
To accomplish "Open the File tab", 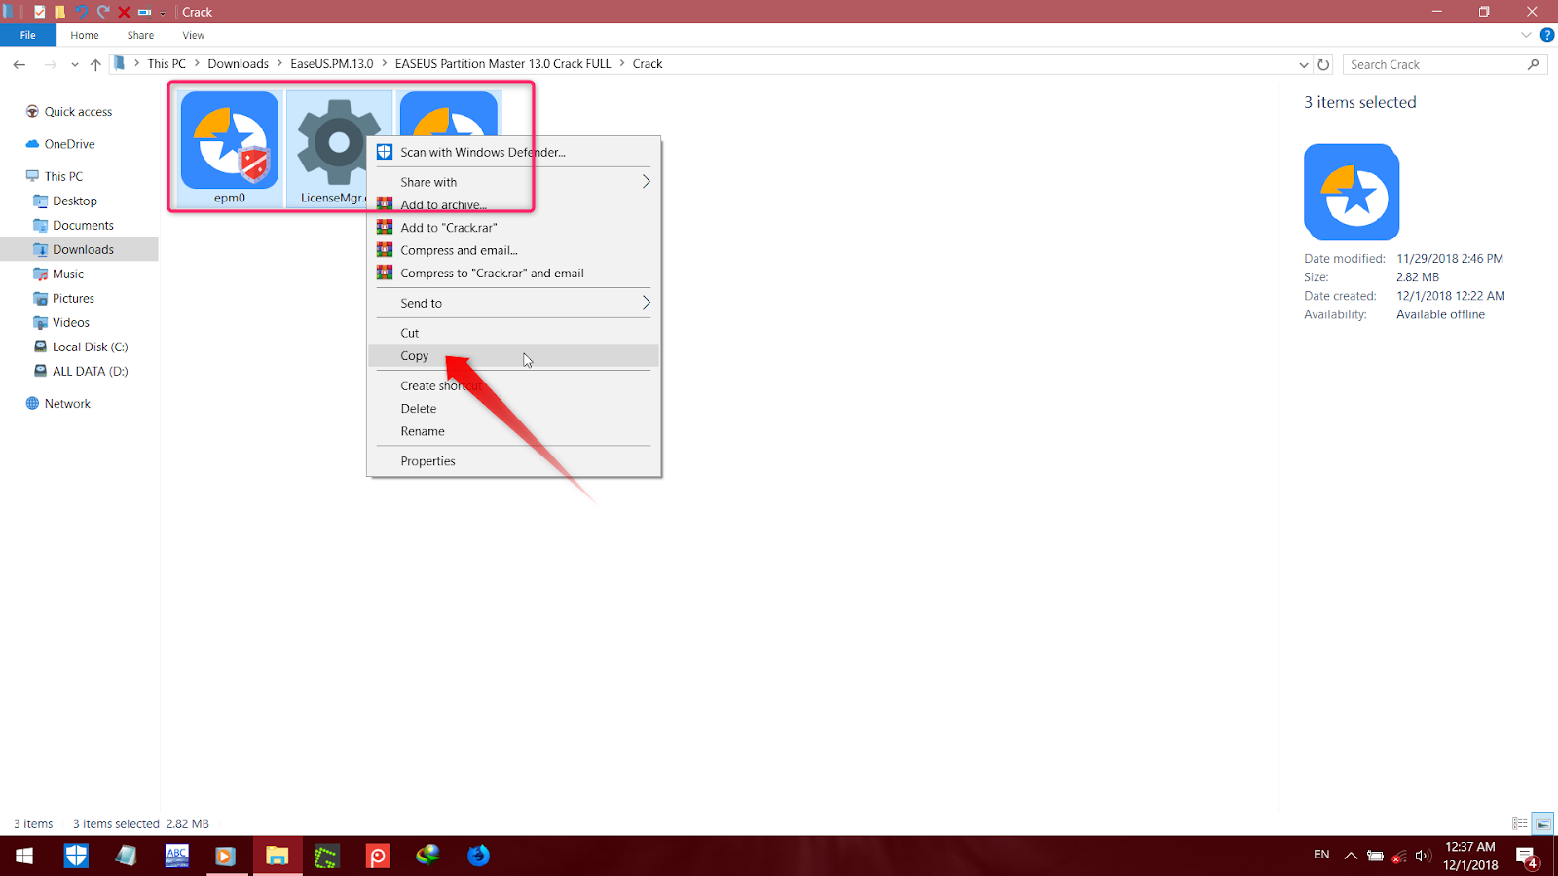I will tap(27, 35).
